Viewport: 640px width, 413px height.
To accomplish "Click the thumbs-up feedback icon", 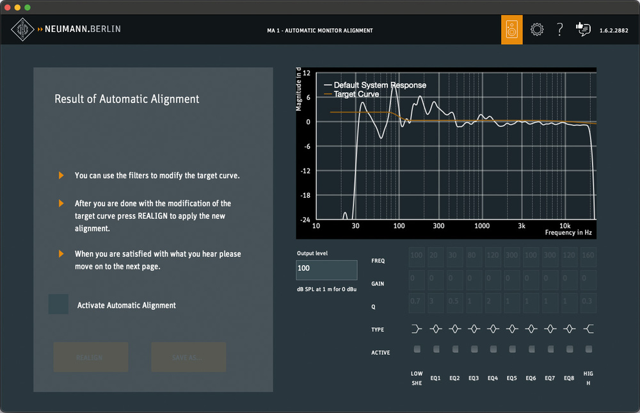I will click(582, 29).
